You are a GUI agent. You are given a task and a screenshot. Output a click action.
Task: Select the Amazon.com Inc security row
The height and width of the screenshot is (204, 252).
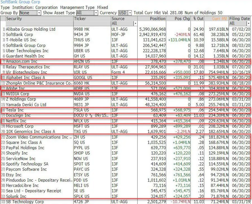click(x=21, y=62)
